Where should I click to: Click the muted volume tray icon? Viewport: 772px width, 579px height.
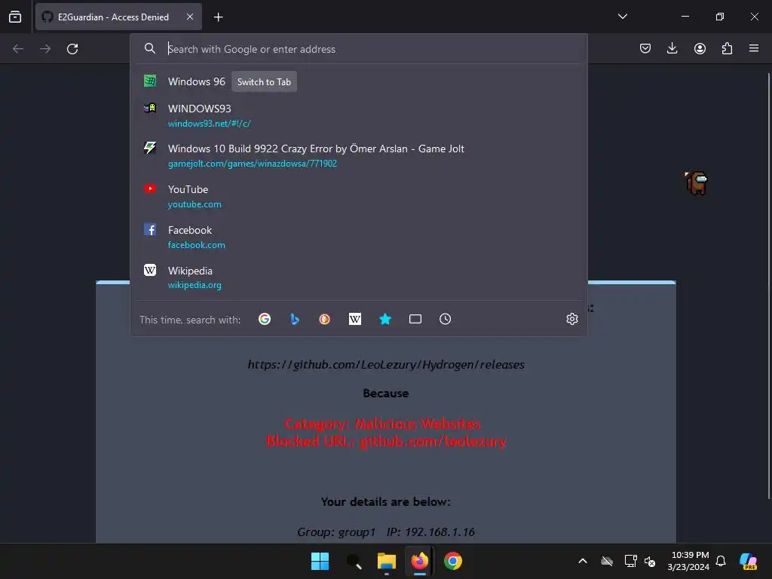650,561
